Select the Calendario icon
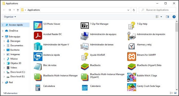 coord(85,88)
